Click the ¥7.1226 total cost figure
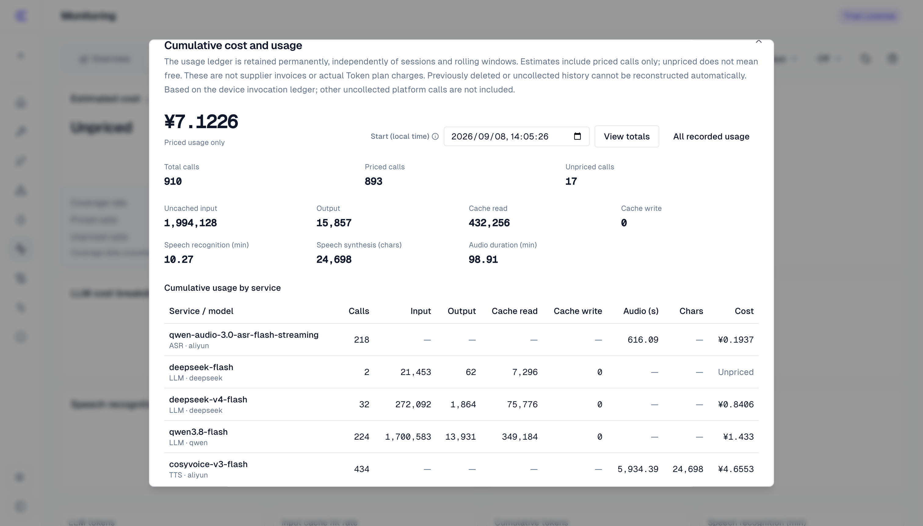Screen dimensions: 923x526 (201, 121)
